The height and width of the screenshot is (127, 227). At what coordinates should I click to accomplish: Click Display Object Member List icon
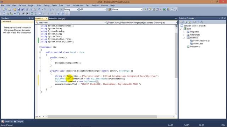click(x=4, y=13)
